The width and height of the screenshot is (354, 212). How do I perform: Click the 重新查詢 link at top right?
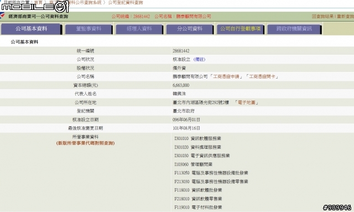345,16
